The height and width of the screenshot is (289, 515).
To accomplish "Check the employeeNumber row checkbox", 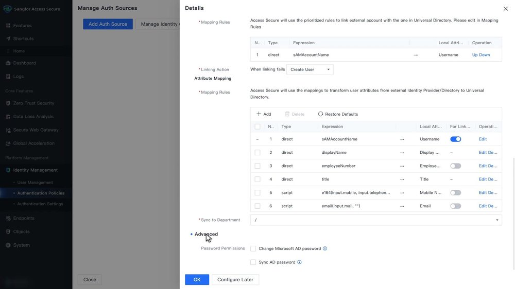I will (257, 166).
